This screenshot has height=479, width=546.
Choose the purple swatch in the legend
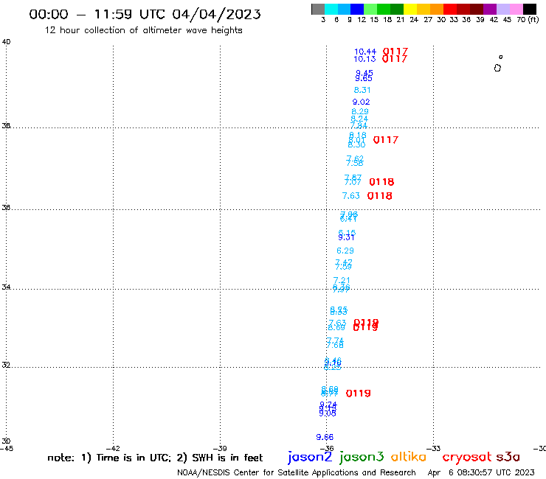(x=490, y=9)
